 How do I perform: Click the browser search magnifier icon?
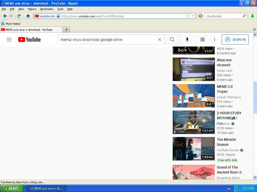point(244,16)
